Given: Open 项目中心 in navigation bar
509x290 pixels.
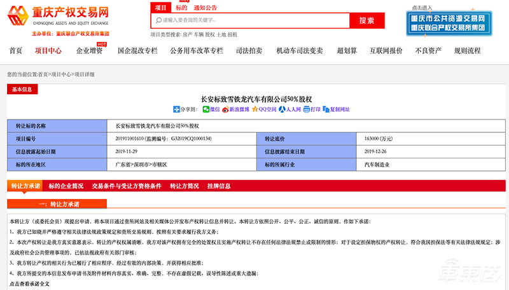Looking at the screenshot, I should 48,51.
